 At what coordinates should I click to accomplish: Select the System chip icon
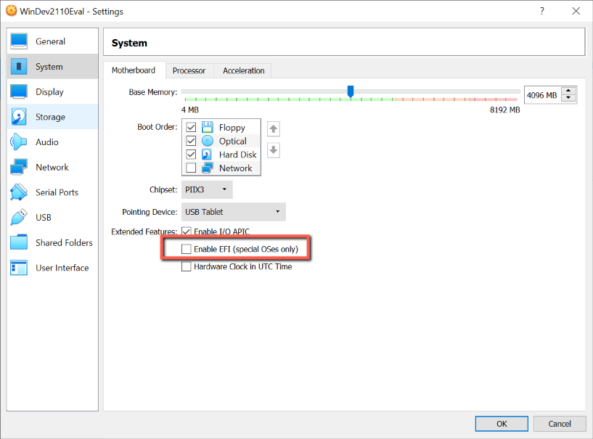pyautogui.click(x=19, y=67)
